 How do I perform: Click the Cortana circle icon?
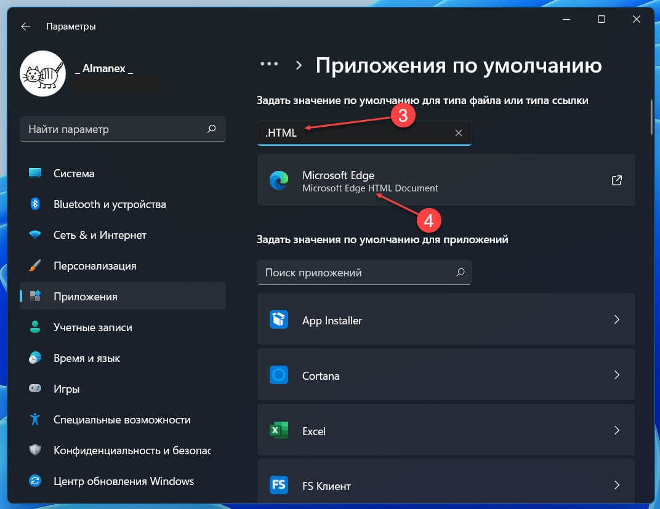point(279,375)
